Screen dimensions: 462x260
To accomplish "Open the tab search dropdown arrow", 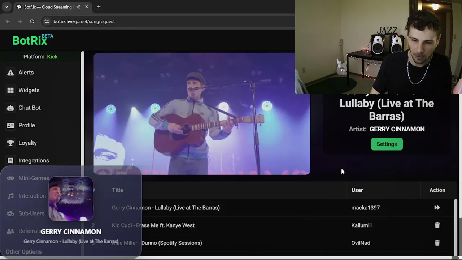I will point(6,7).
